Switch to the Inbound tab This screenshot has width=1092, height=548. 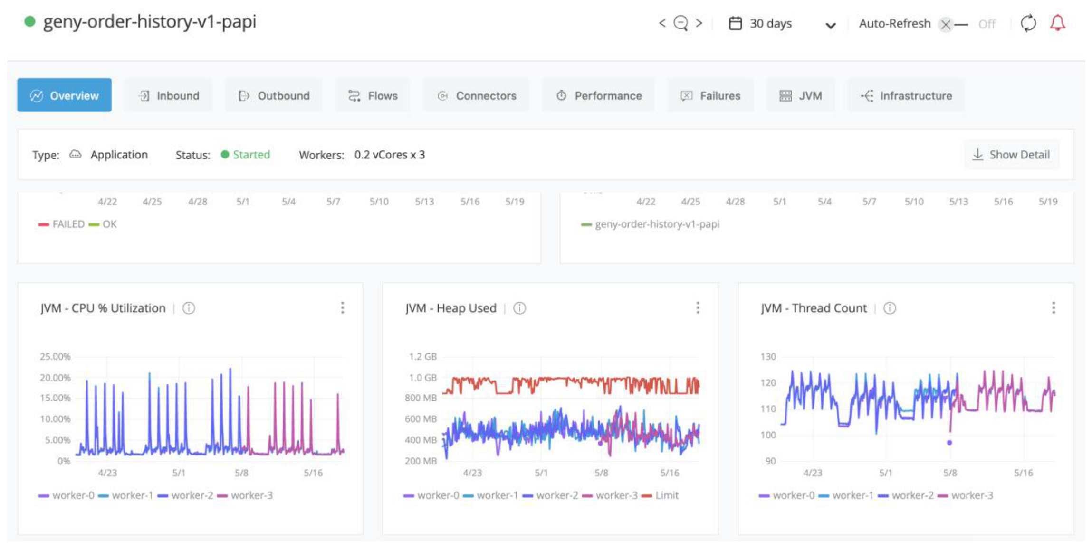click(x=169, y=95)
